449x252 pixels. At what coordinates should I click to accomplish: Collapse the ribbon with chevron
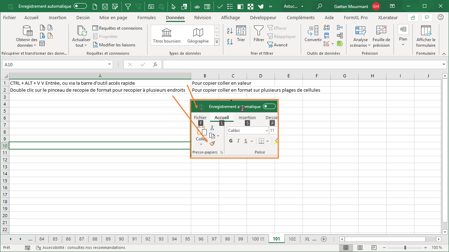tap(444, 53)
